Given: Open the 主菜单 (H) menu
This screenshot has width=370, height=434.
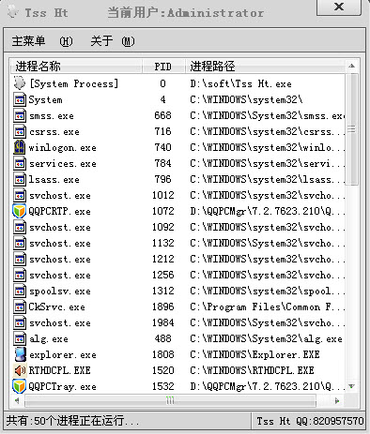Looking at the screenshot, I should (42, 41).
